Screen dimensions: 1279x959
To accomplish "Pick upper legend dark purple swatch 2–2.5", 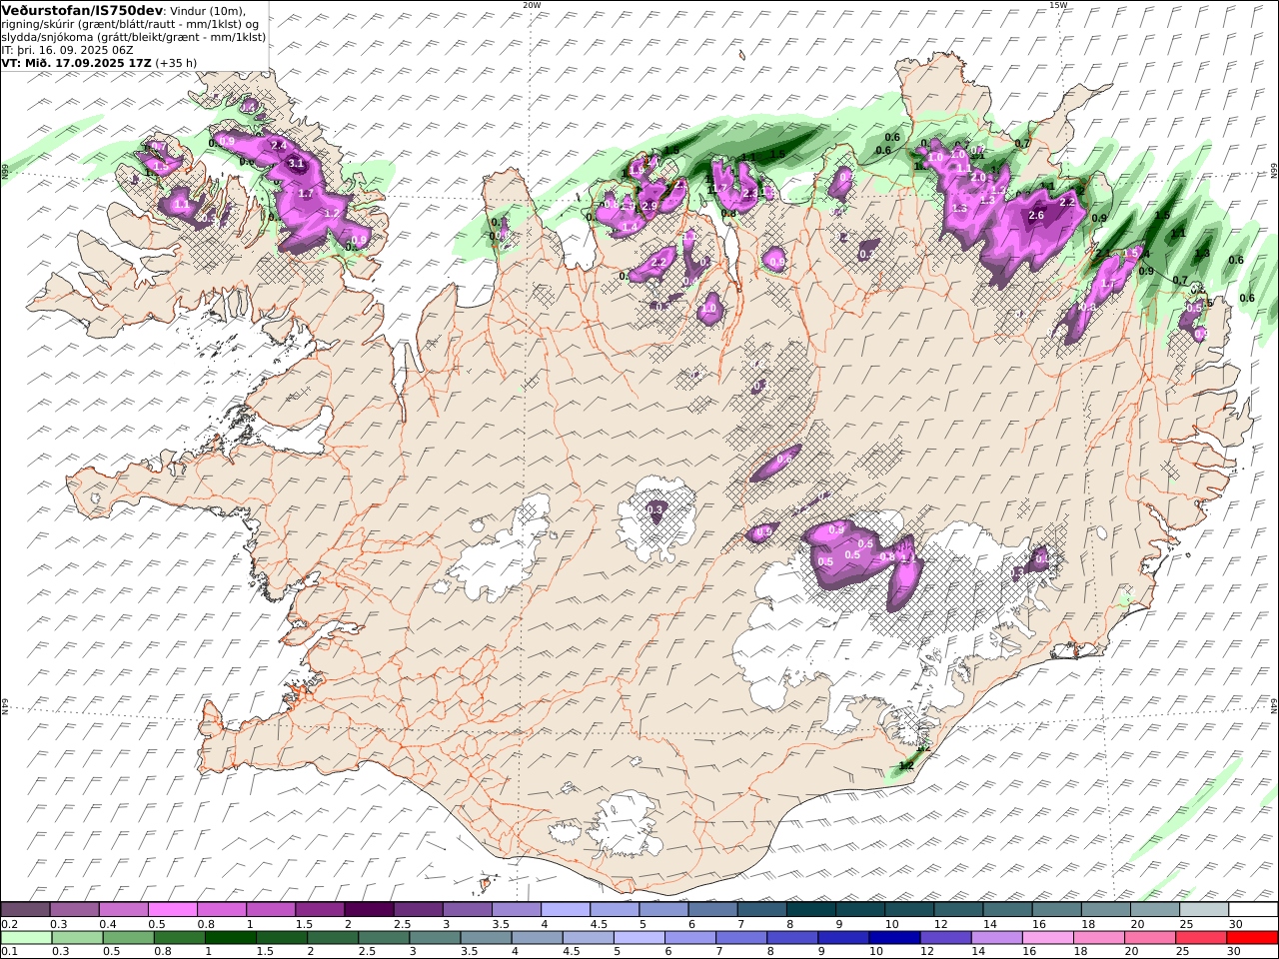I will point(369,910).
